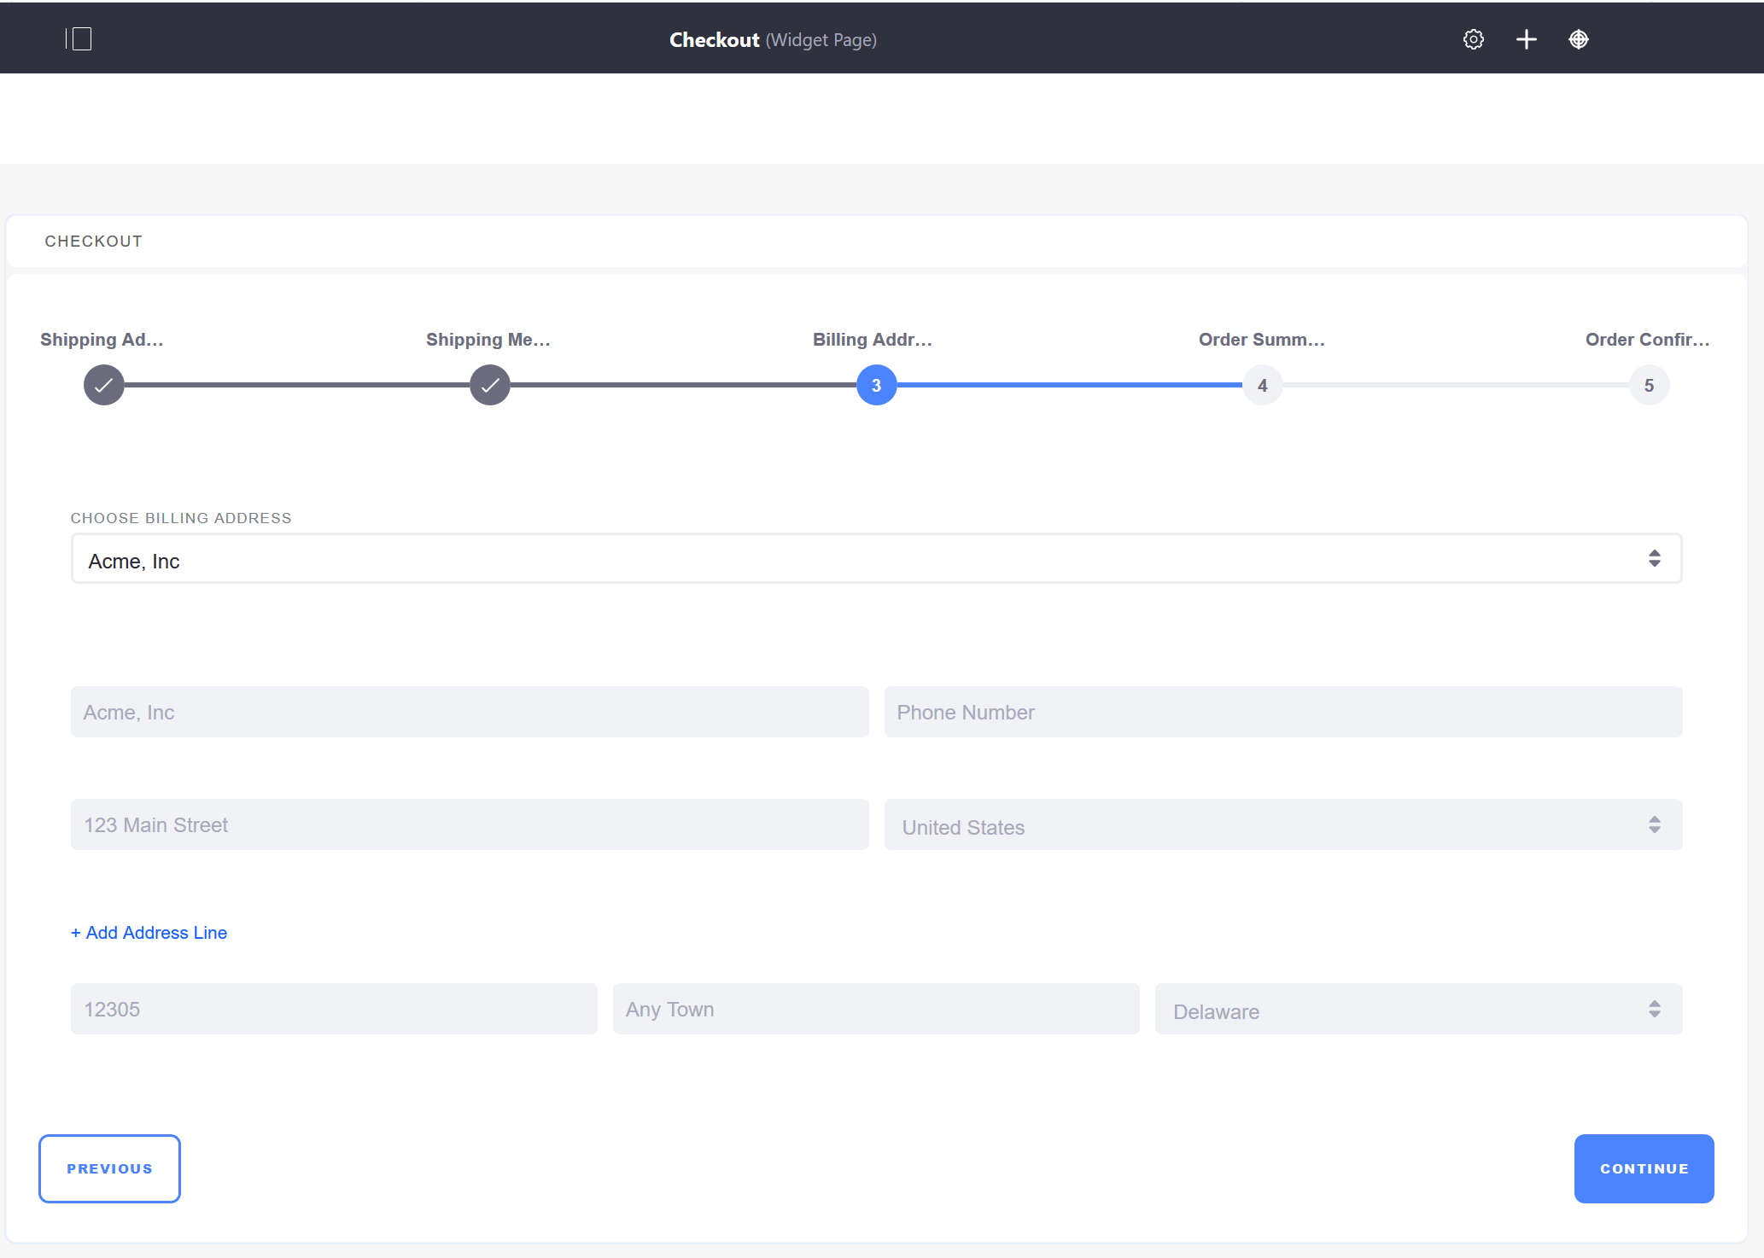This screenshot has width=1764, height=1258.
Task: Click the active Billing Address step 3 icon
Action: 876,385
